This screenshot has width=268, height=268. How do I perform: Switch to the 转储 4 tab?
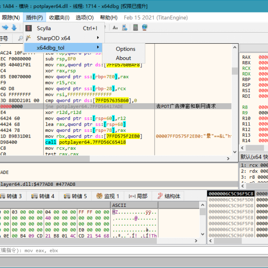pos(42,196)
